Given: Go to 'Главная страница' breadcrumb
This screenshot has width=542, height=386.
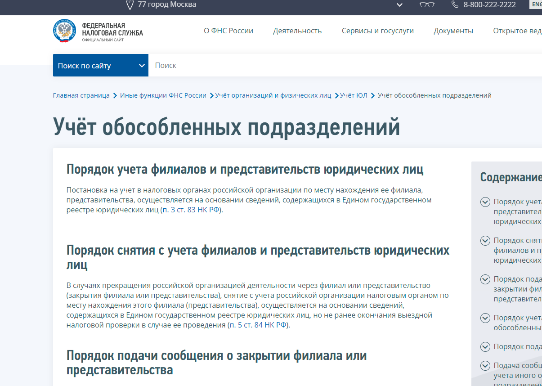Looking at the screenshot, I should (x=81, y=95).
